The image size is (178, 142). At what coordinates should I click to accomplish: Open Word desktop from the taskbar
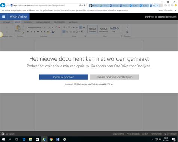58,139
